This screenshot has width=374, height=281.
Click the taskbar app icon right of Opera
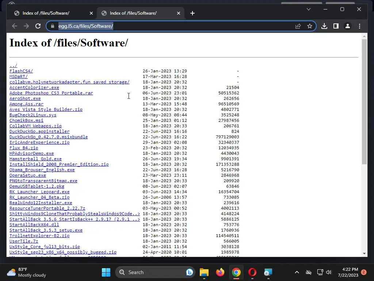tap(268, 272)
